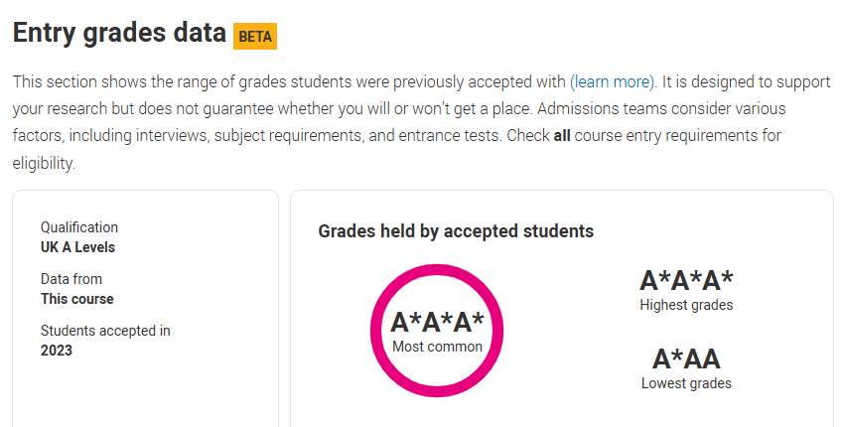The image size is (844, 427).
Task: Click the orange BETA badge
Action: pos(255,36)
